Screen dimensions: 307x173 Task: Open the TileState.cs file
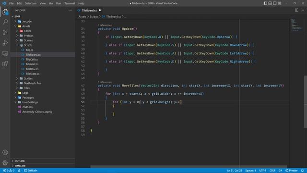point(43,74)
